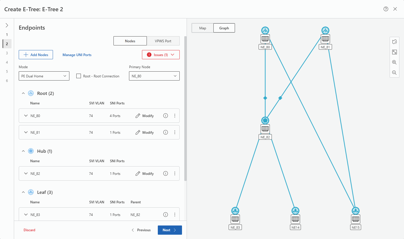Click the pencil Modify icon for NE_82
Image resolution: width=404 pixels, height=239 pixels.
(138, 173)
